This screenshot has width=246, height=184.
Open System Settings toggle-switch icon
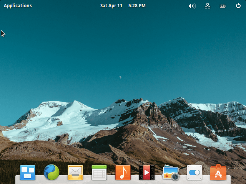tap(194, 172)
